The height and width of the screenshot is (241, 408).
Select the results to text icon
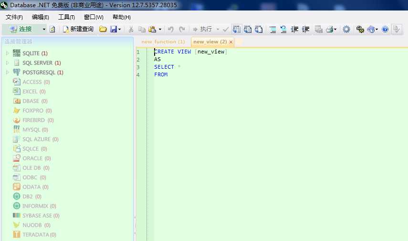pyautogui.click(x=248, y=29)
